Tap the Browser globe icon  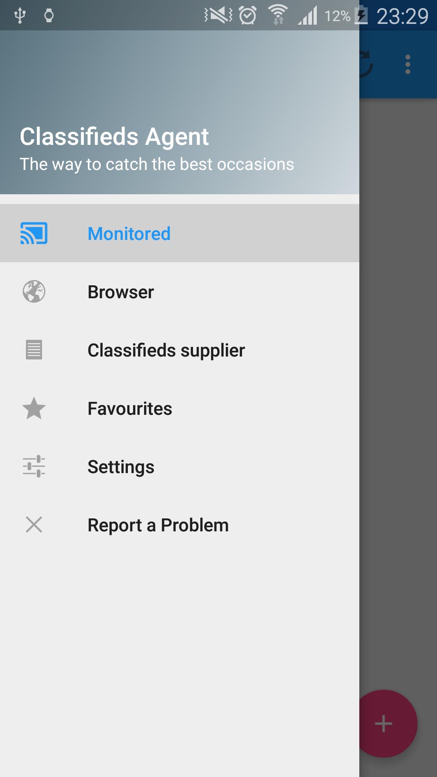34,292
